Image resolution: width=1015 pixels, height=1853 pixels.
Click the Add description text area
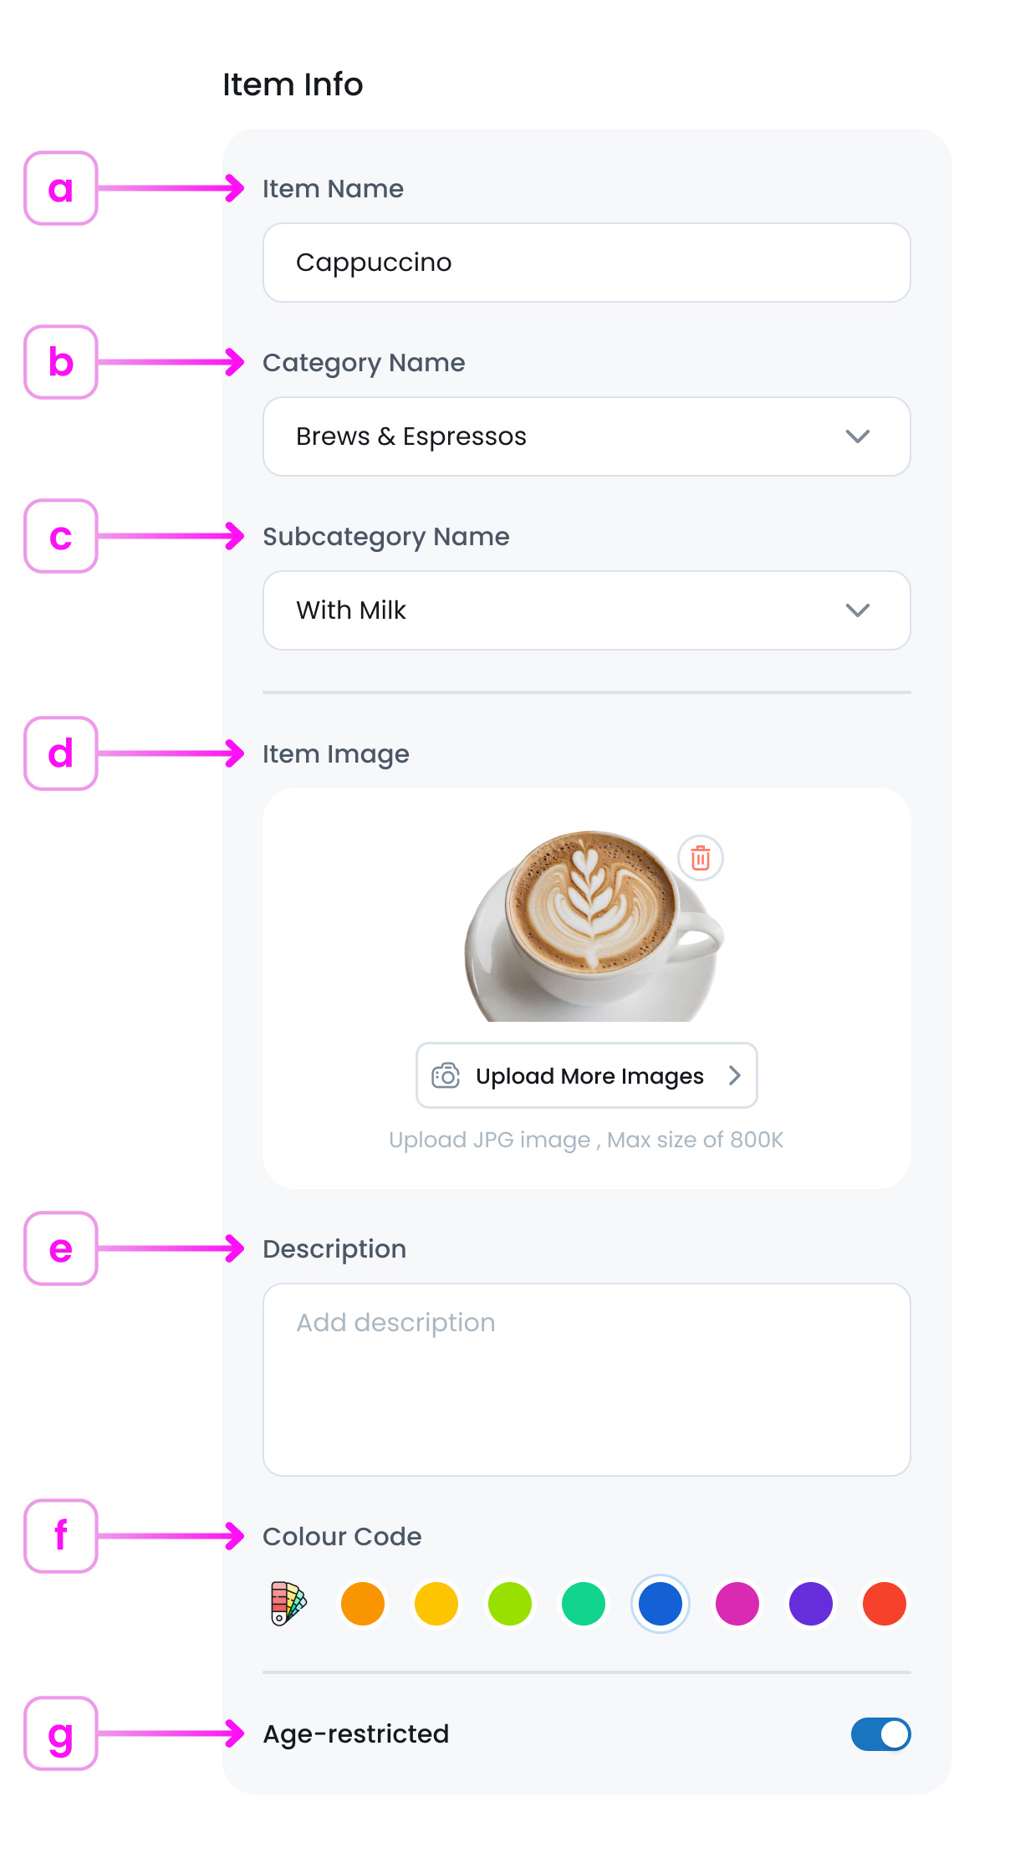(x=586, y=1380)
